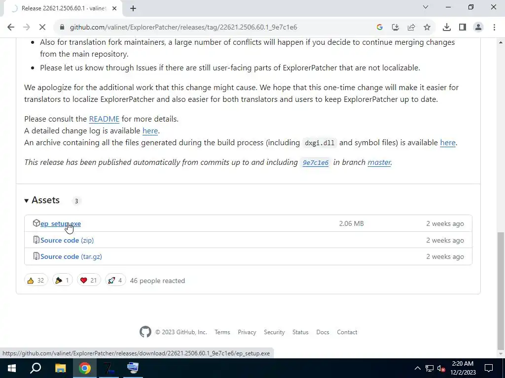
Task: Click the page vertical scrollbar thumb
Action: click(x=501, y=290)
